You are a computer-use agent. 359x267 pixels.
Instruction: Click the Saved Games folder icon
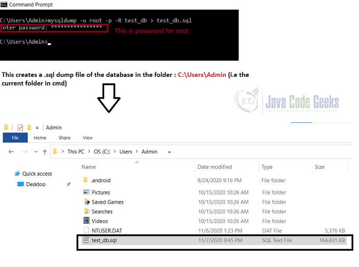87,202
